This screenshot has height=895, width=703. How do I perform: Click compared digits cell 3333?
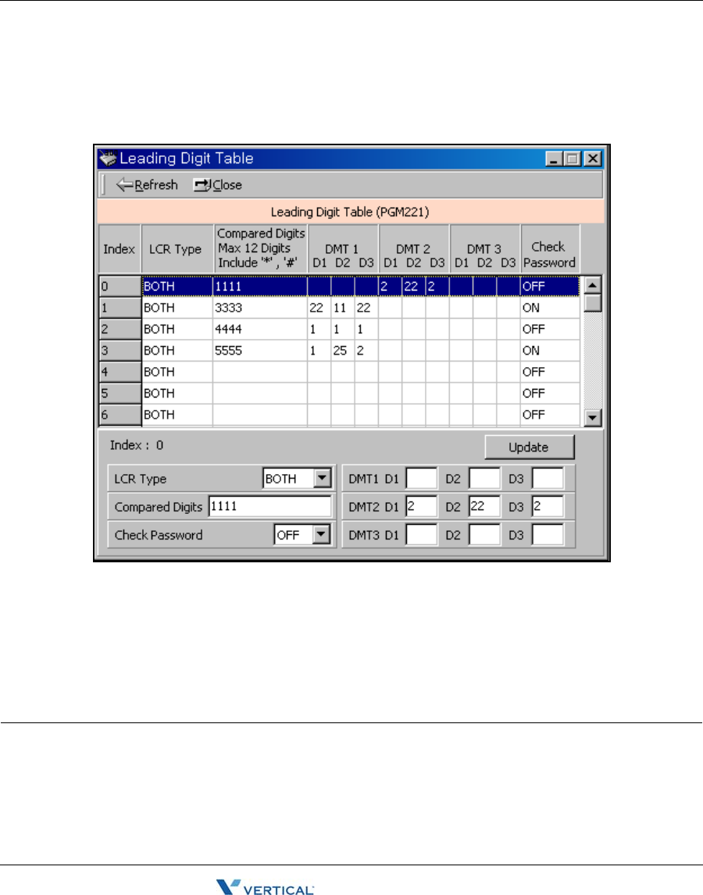point(260,308)
